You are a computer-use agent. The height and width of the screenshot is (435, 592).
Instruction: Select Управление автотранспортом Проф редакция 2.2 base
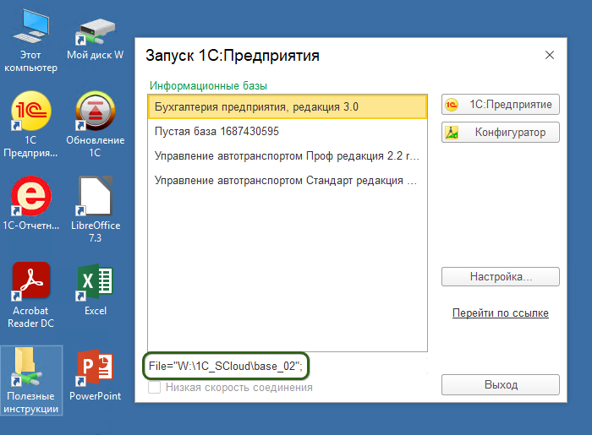point(288,155)
